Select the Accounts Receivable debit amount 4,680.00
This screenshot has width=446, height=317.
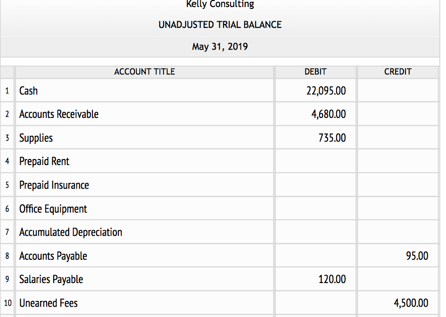[x=315, y=114]
